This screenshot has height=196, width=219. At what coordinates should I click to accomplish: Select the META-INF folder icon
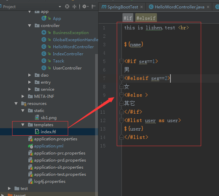pos(30,96)
